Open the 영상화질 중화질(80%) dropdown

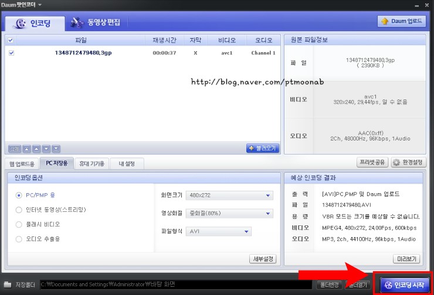tap(229, 213)
